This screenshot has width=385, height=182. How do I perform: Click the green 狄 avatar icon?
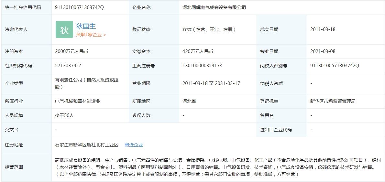[64, 29]
